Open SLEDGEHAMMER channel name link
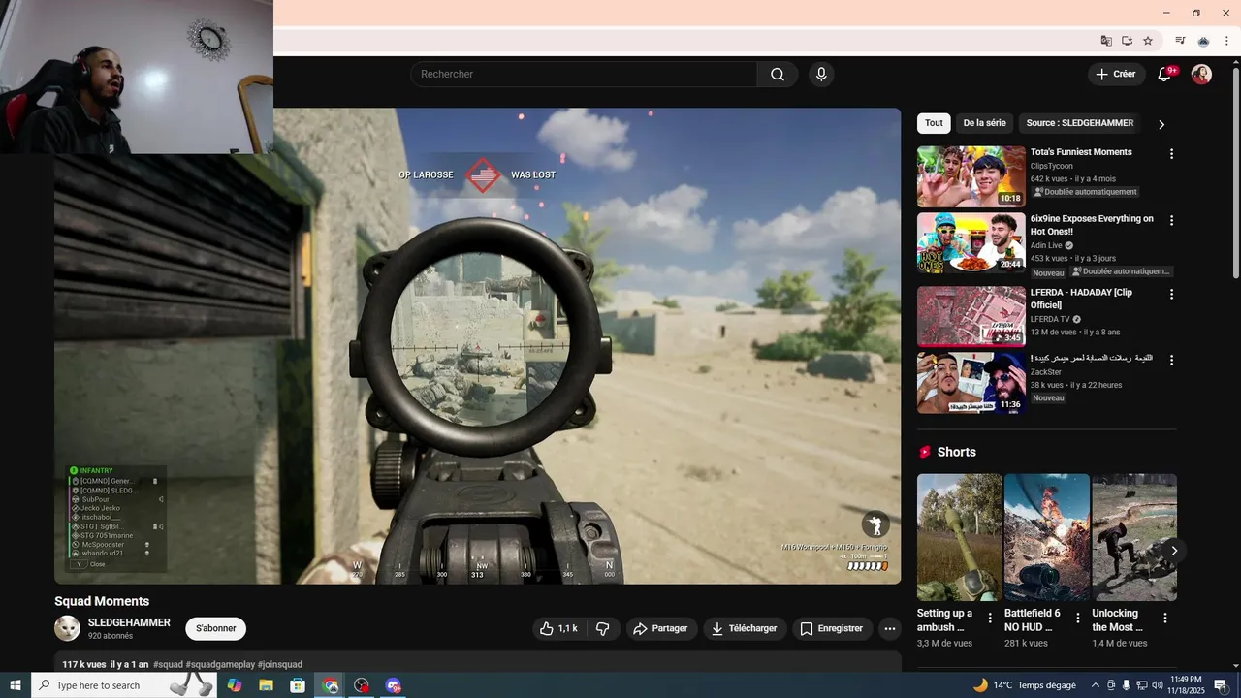 pyautogui.click(x=129, y=622)
